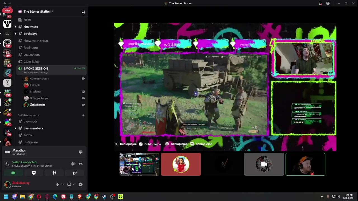Select the dark lightsaber participant tile
Viewport: 358px width, 201px height.
pos(222,164)
